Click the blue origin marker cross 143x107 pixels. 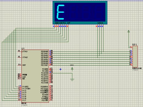(x=60, y=69)
